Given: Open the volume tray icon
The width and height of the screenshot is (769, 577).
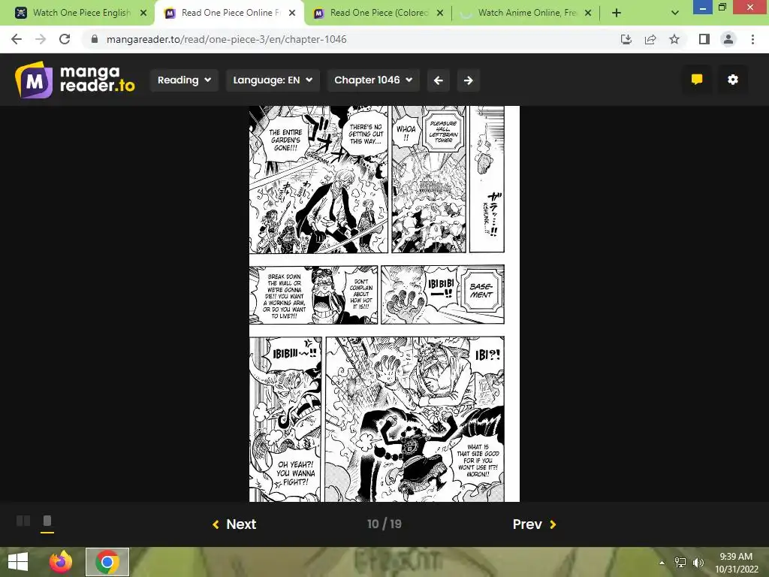Looking at the screenshot, I should pos(698,562).
